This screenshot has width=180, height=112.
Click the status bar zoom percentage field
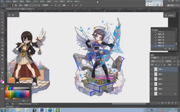[x=7, y=104]
